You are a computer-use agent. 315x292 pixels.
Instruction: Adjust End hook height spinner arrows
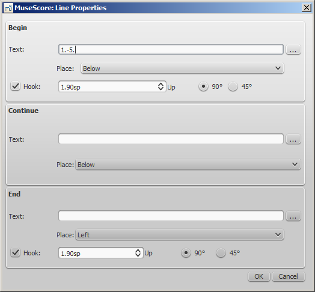[x=138, y=253]
